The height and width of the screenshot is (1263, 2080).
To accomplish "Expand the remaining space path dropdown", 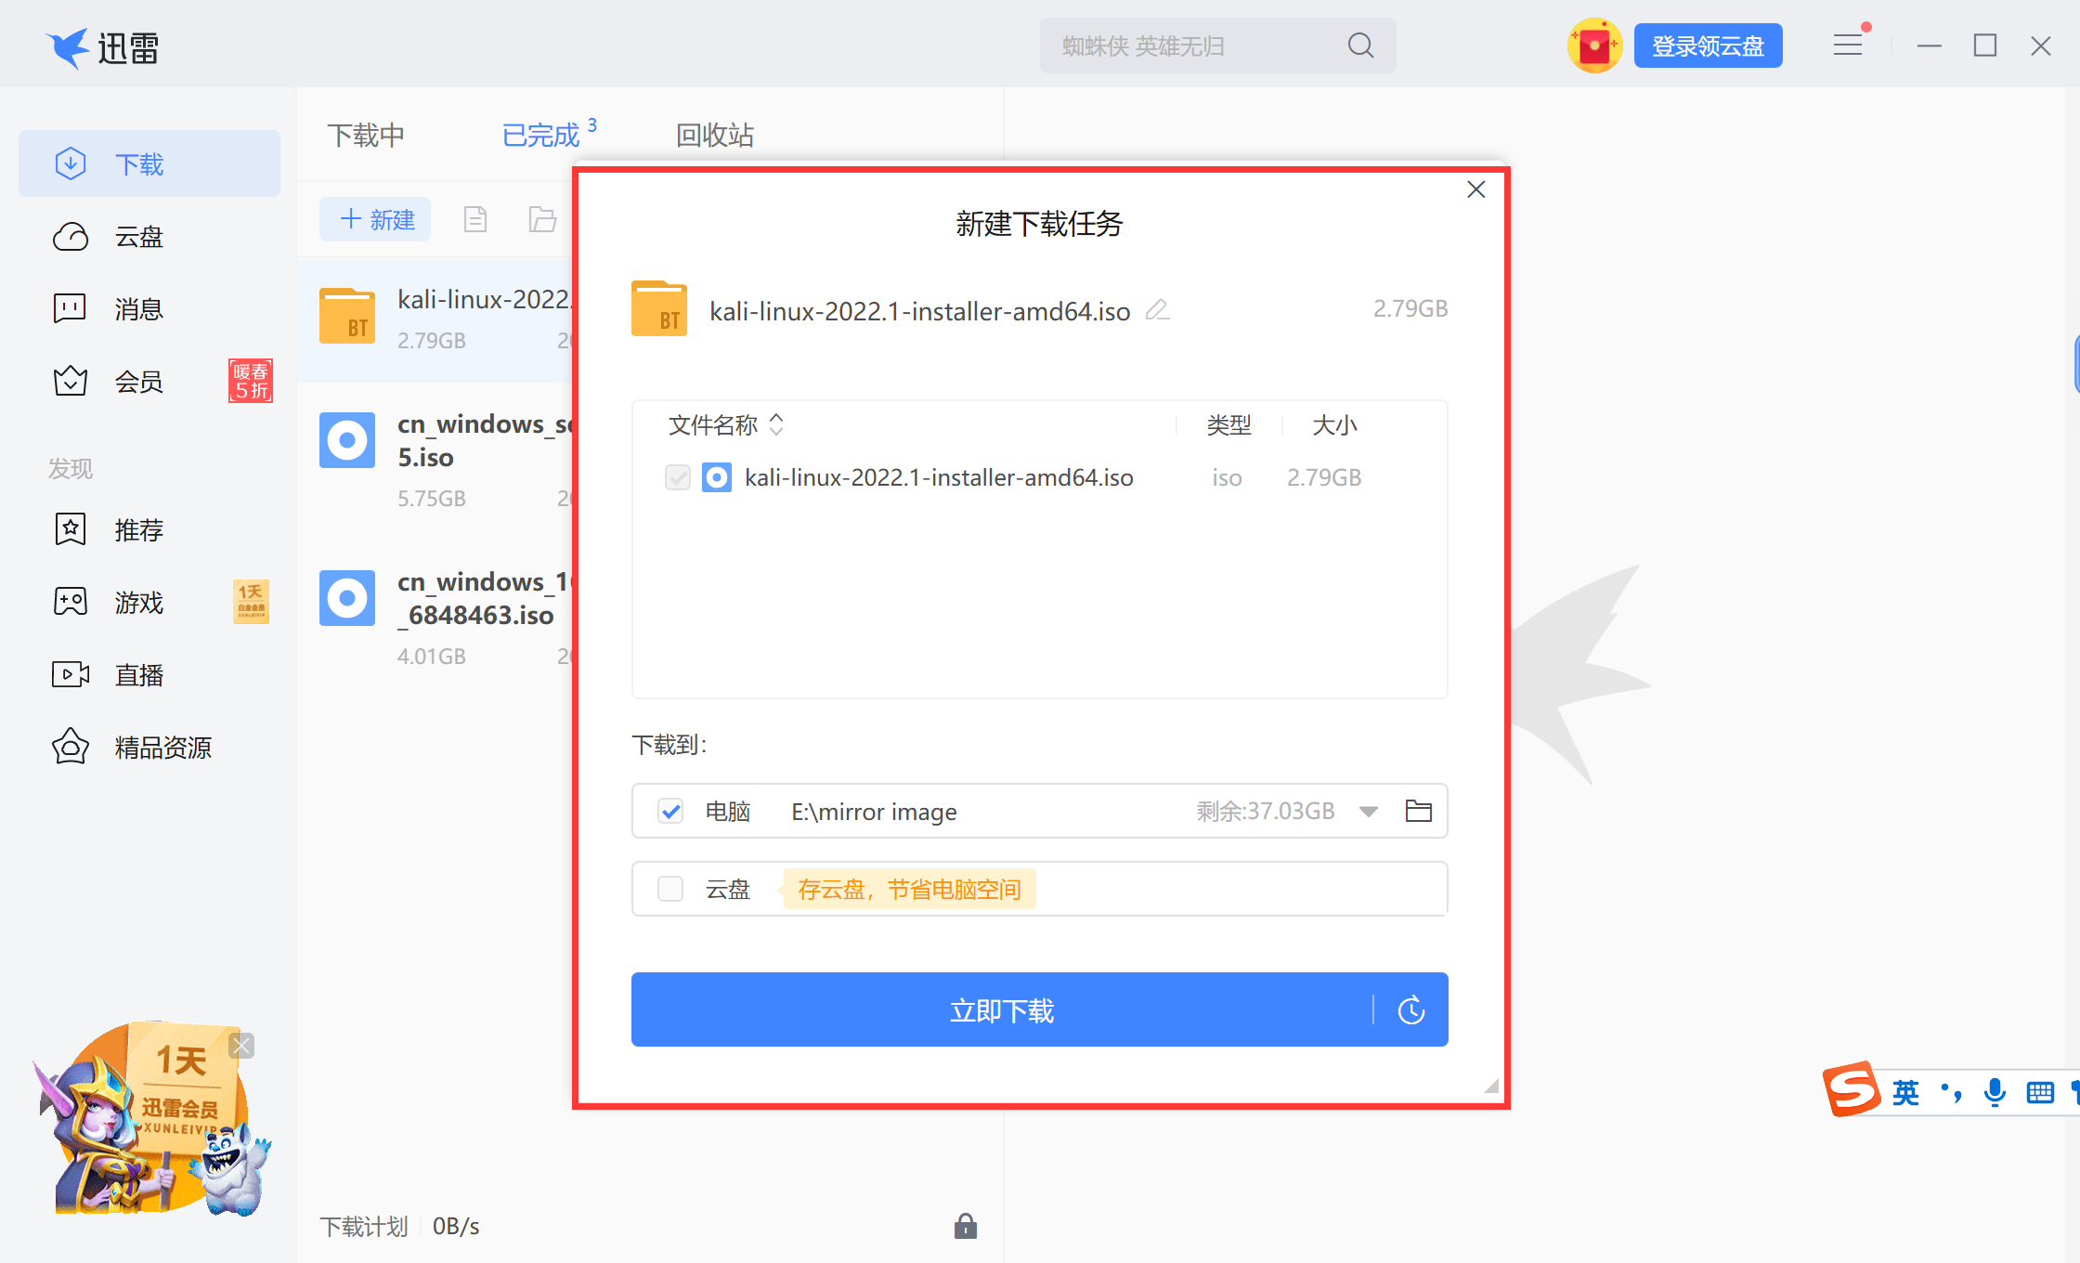I will tap(1367, 811).
